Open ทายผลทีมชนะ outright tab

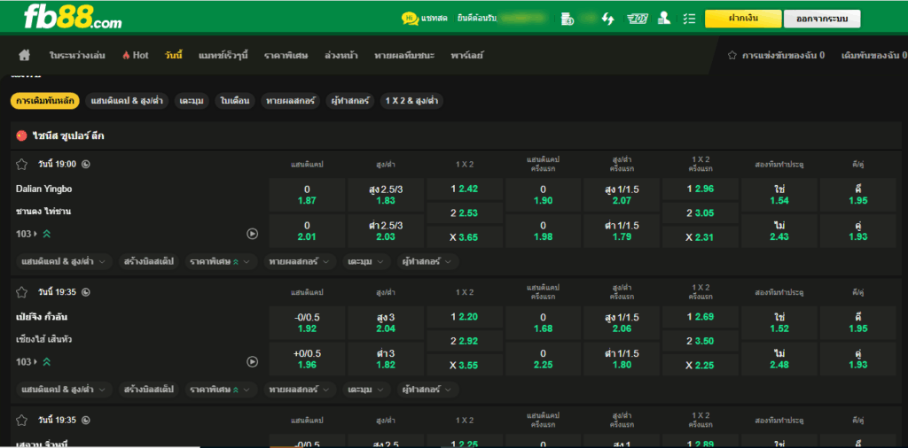404,56
